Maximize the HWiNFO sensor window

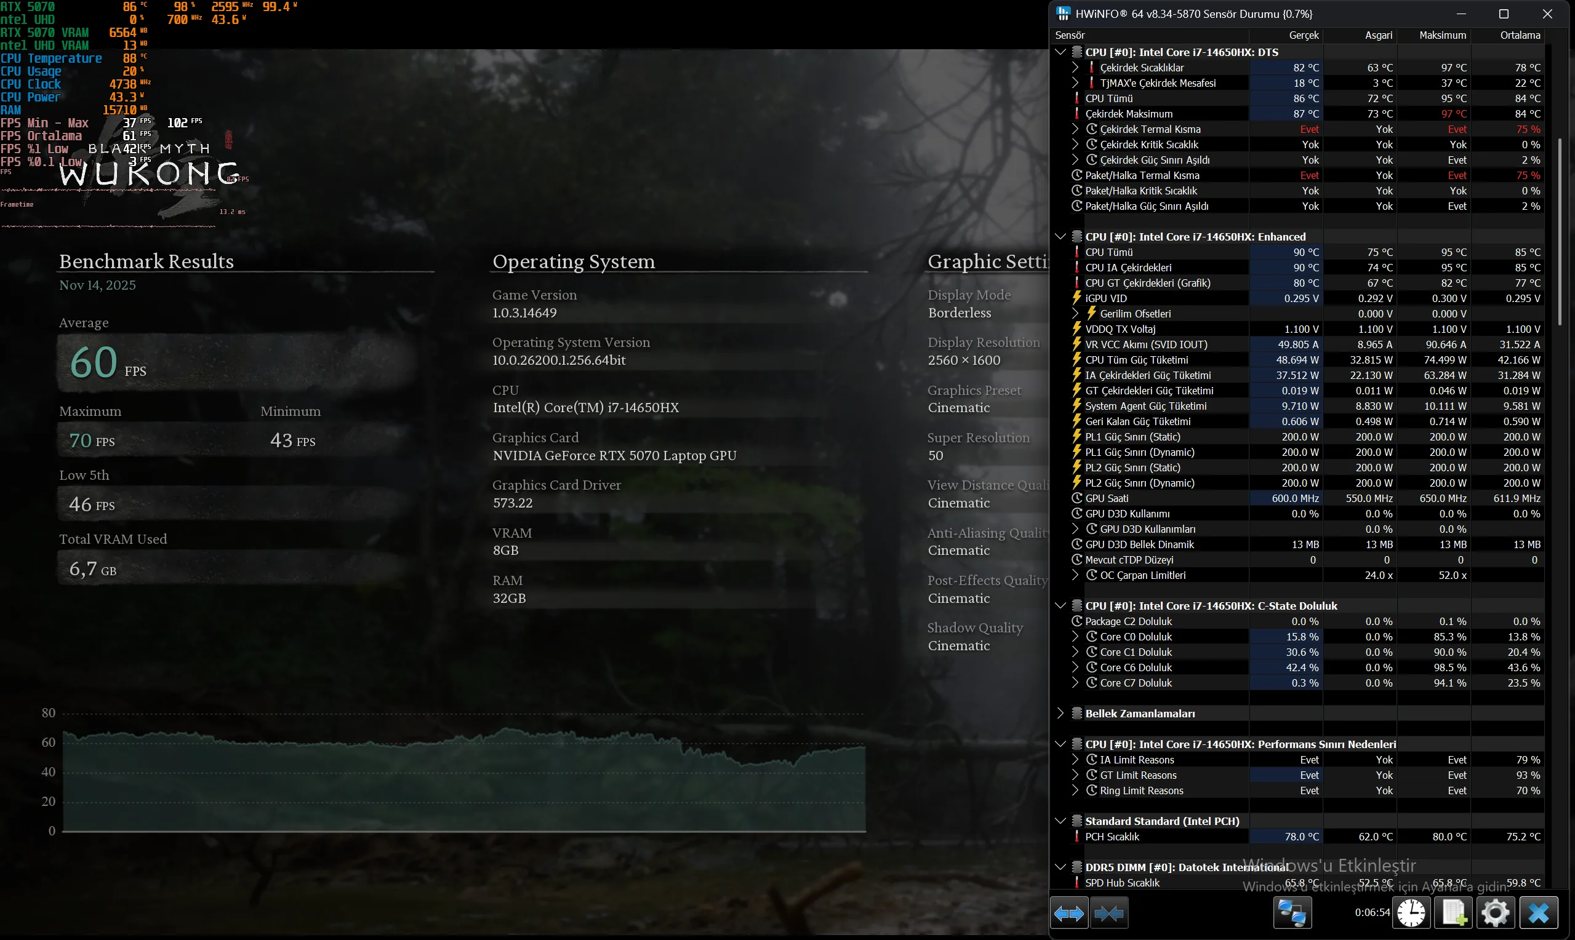[x=1504, y=14]
